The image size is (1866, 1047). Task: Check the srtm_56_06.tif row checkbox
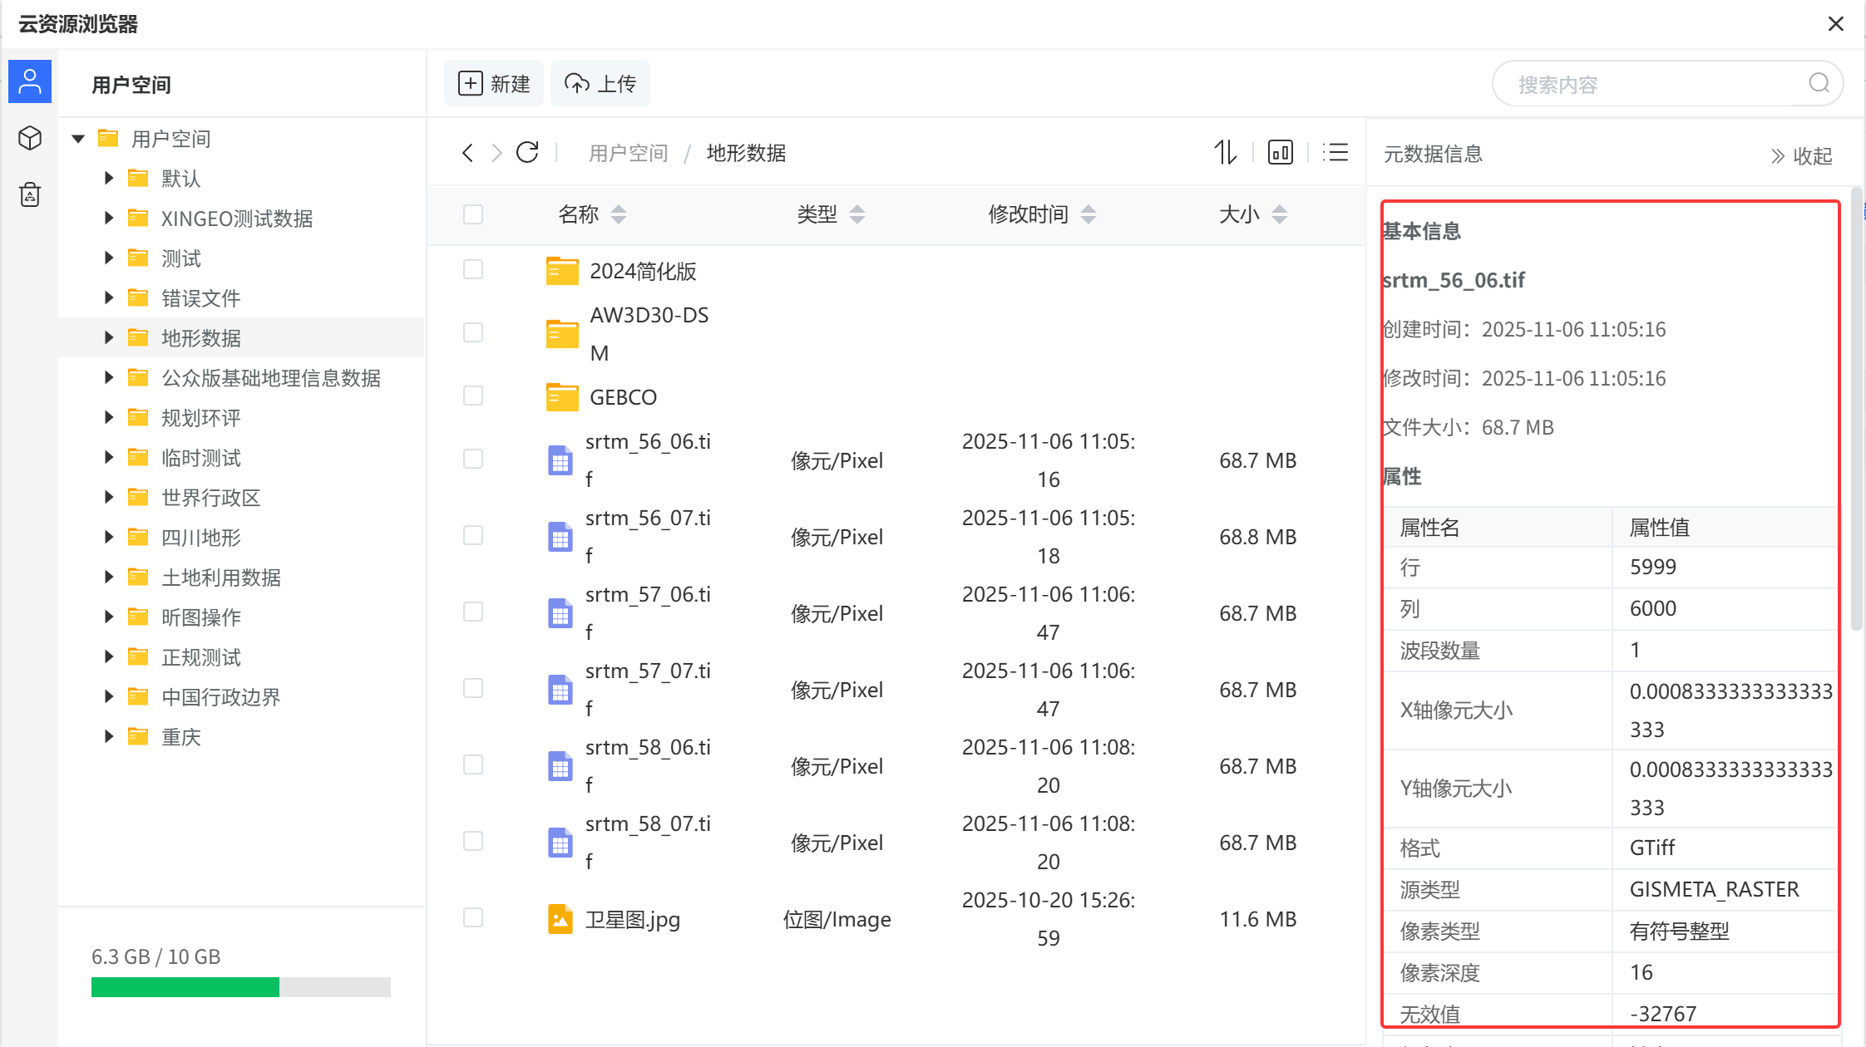[473, 459]
